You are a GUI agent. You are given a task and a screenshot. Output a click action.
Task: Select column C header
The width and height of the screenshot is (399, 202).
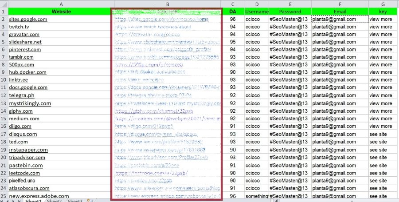click(233, 4)
